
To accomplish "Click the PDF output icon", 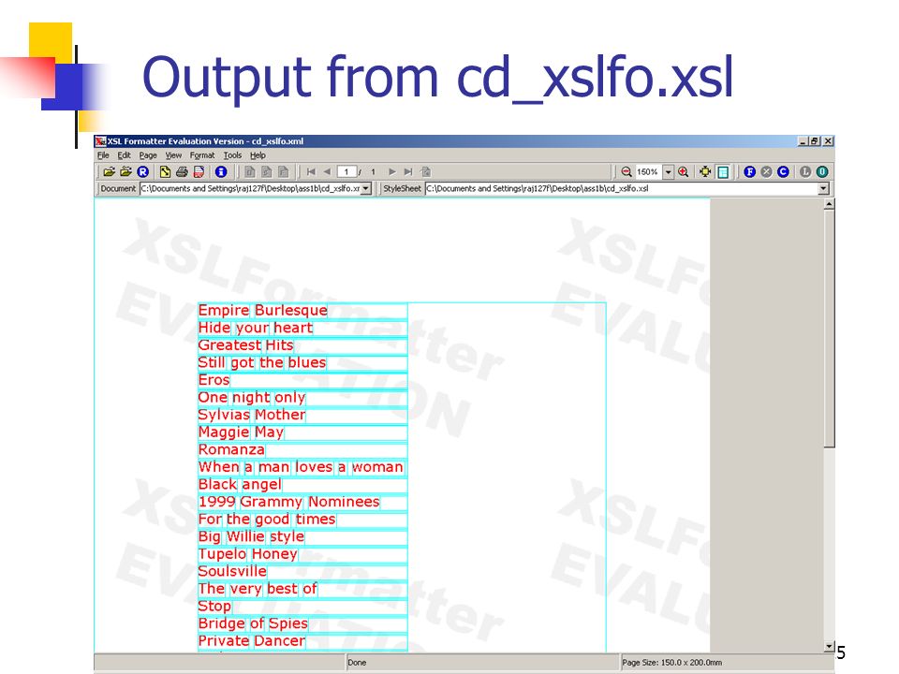I will (x=199, y=171).
